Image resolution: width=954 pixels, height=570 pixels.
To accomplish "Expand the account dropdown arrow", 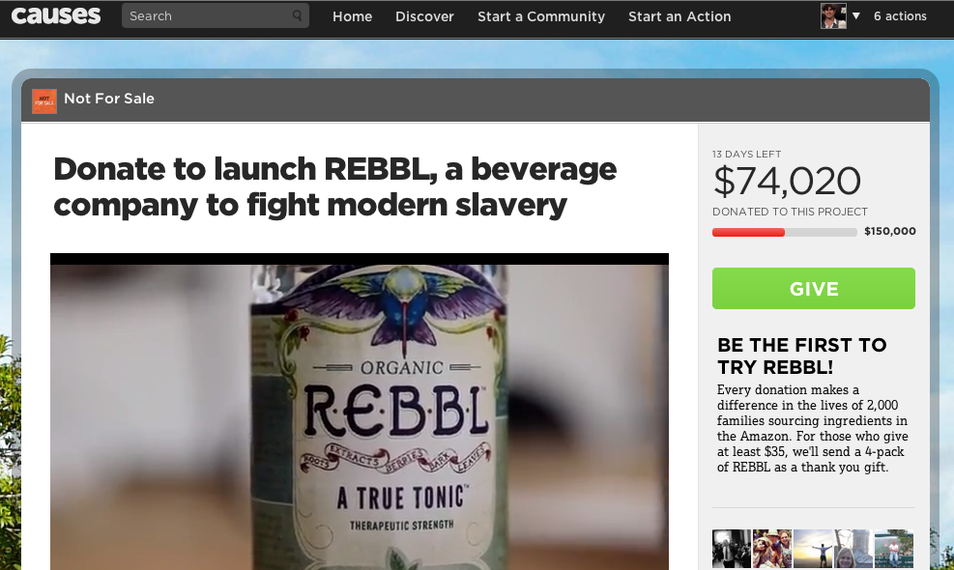I will pos(855,16).
